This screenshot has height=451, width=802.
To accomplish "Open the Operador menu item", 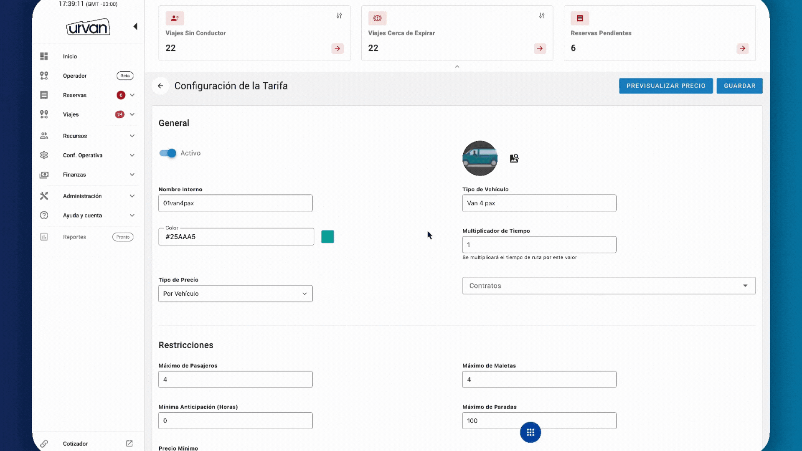I will pos(75,76).
